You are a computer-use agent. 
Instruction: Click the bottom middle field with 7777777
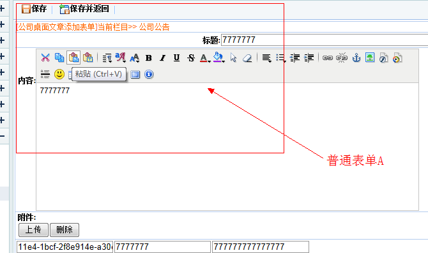[162, 247]
